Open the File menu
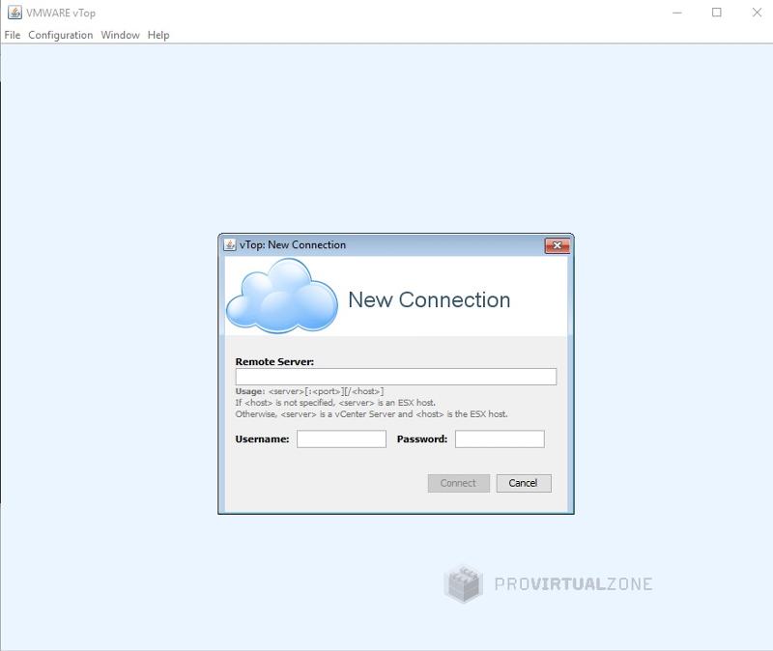Screen dimensions: 773x651 point(13,35)
